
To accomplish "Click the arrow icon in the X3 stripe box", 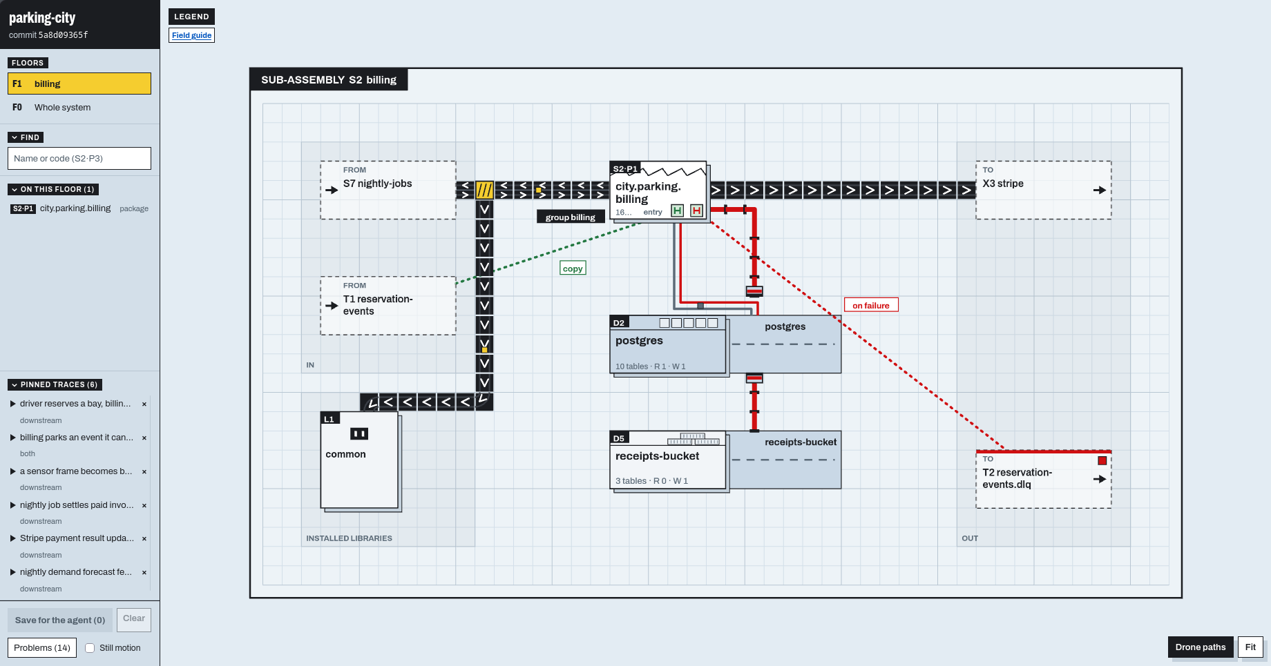I will (x=1100, y=190).
